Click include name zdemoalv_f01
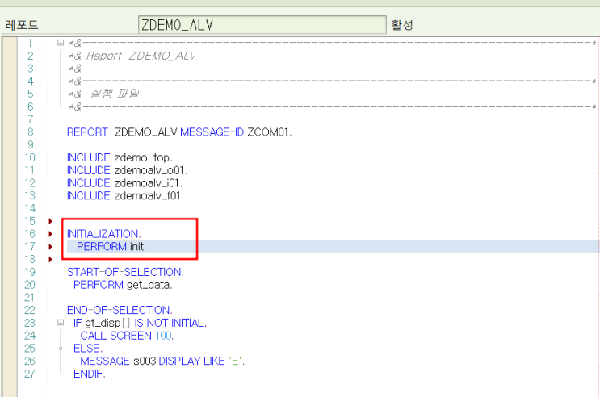 pos(148,196)
